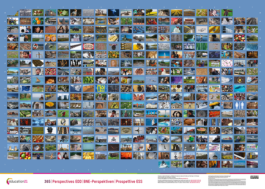Click the BNE-Perspektiven title text
265x189 pixels.
98,182
